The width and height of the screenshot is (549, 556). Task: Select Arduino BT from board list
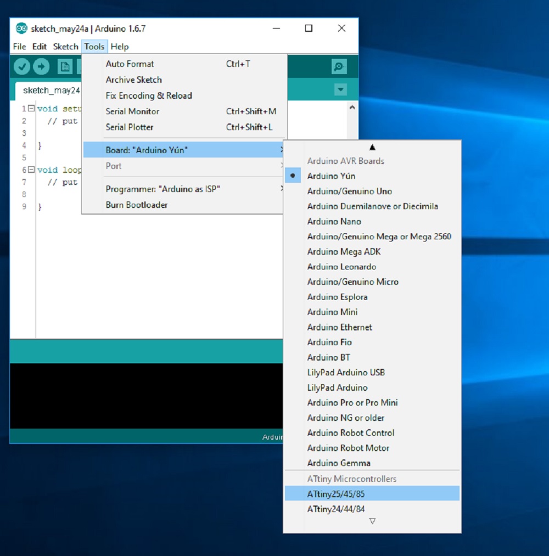372,357
